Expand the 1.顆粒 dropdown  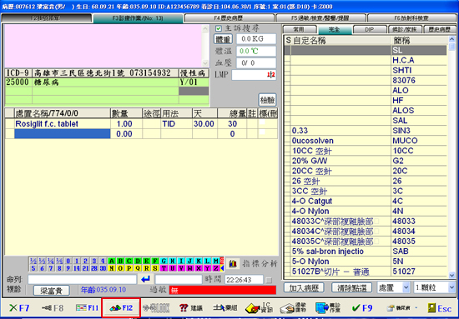[x=434, y=287]
